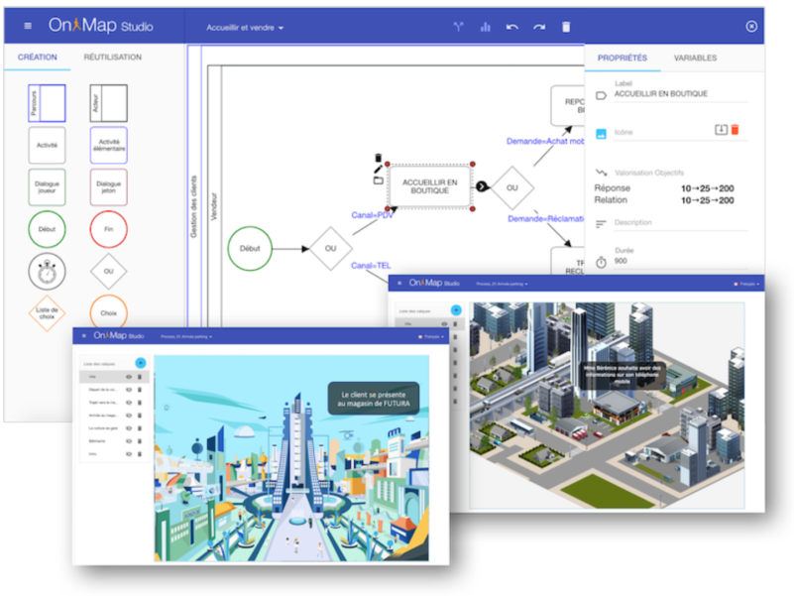This screenshot has height=596, width=794.
Task: Toggle eye visibility of last layer in list
Action: (129, 453)
